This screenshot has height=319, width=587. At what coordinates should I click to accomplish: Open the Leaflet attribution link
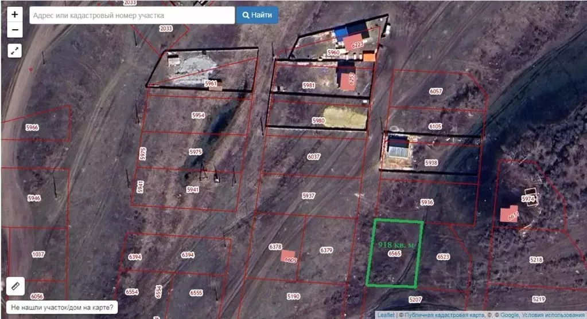[386, 315]
